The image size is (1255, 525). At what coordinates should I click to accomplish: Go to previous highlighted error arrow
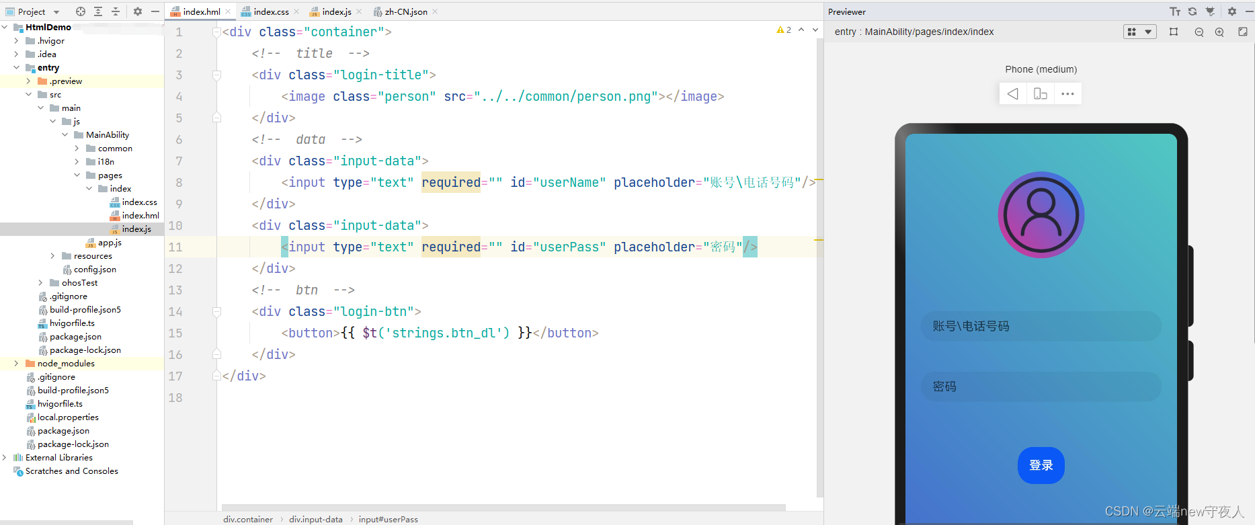(801, 30)
